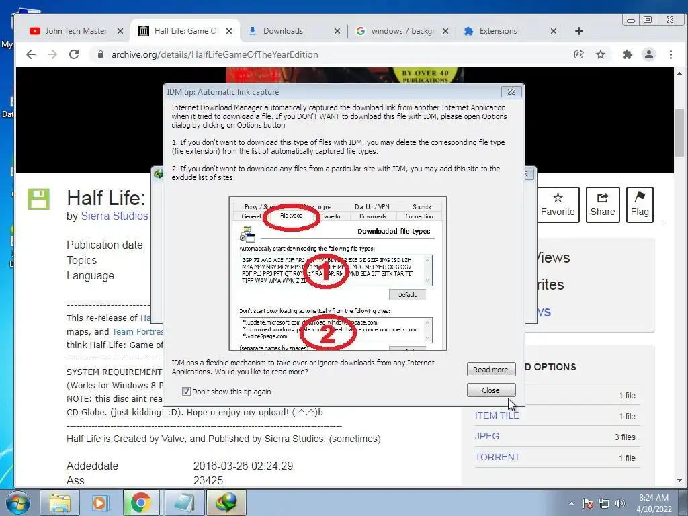
Task: Close the windows 7 background tab
Action: click(445, 31)
